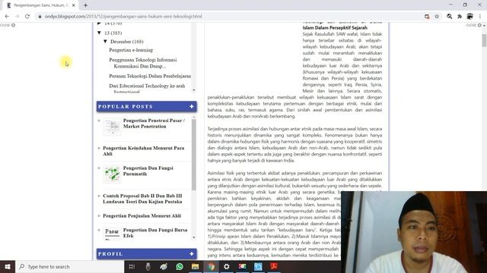
Task: Open the Extensions puzzle icon
Action: [460, 17]
